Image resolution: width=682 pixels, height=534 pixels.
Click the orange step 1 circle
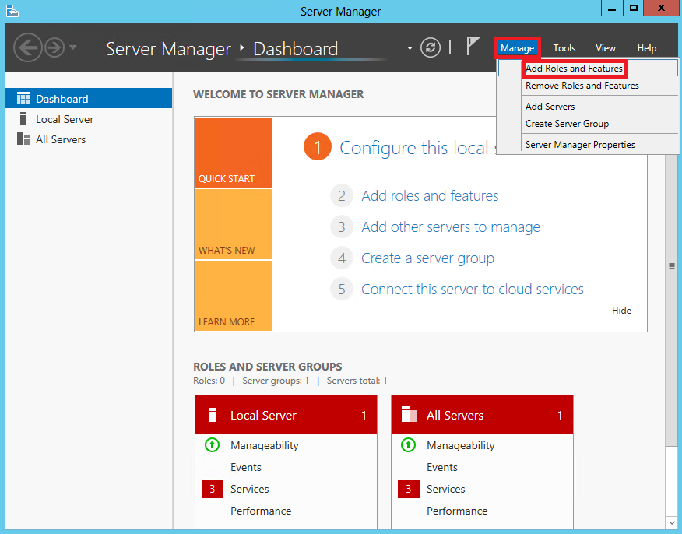coord(318,147)
